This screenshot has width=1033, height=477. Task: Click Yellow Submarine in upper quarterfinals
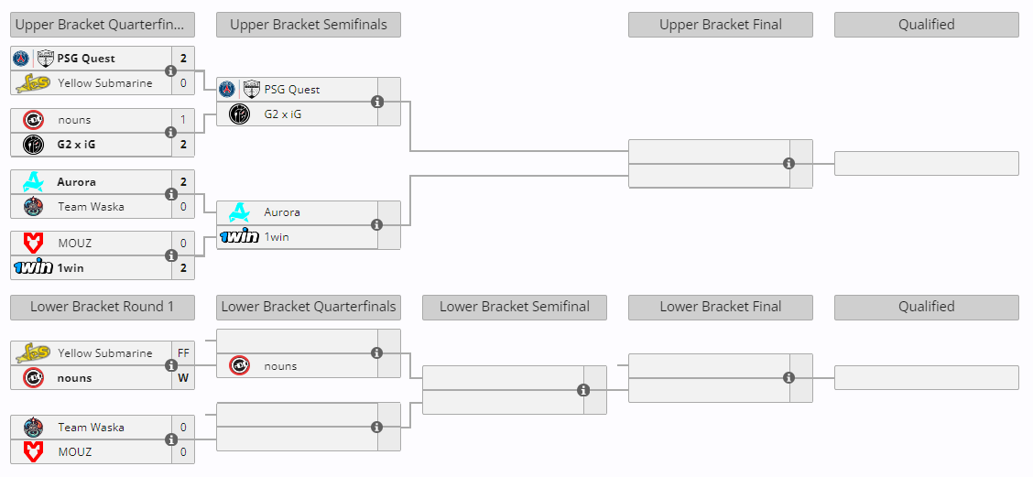[104, 83]
